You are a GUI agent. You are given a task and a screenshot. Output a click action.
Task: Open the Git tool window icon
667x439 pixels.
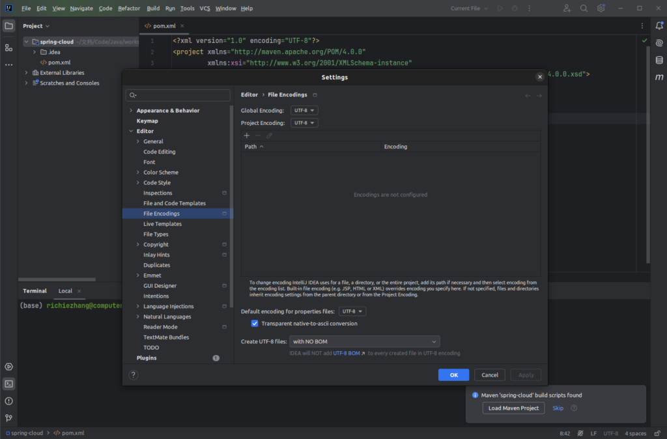(x=8, y=418)
